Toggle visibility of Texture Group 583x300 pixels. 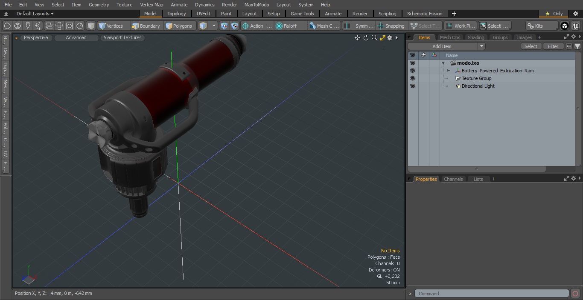point(412,78)
